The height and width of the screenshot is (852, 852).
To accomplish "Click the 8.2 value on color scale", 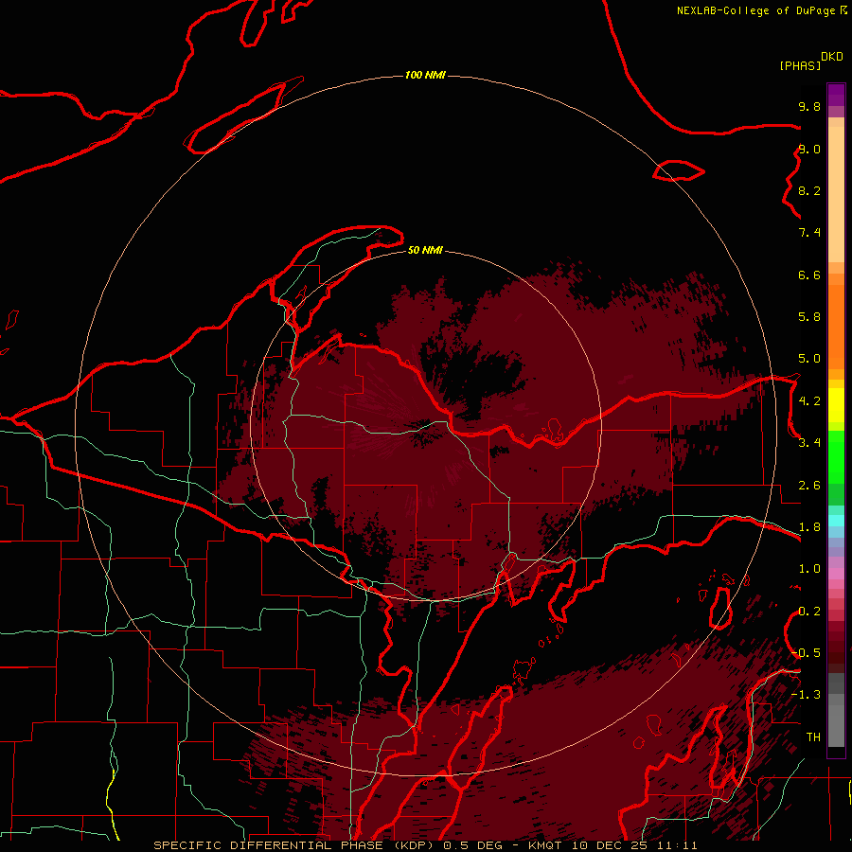I will point(809,190).
